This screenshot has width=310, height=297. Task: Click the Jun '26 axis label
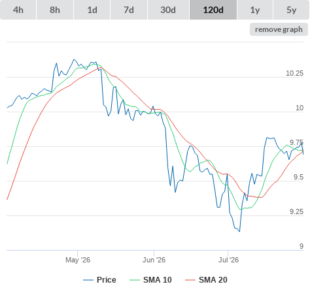click(x=154, y=260)
